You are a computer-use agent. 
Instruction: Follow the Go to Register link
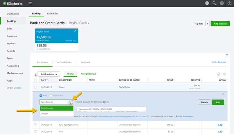(219, 62)
